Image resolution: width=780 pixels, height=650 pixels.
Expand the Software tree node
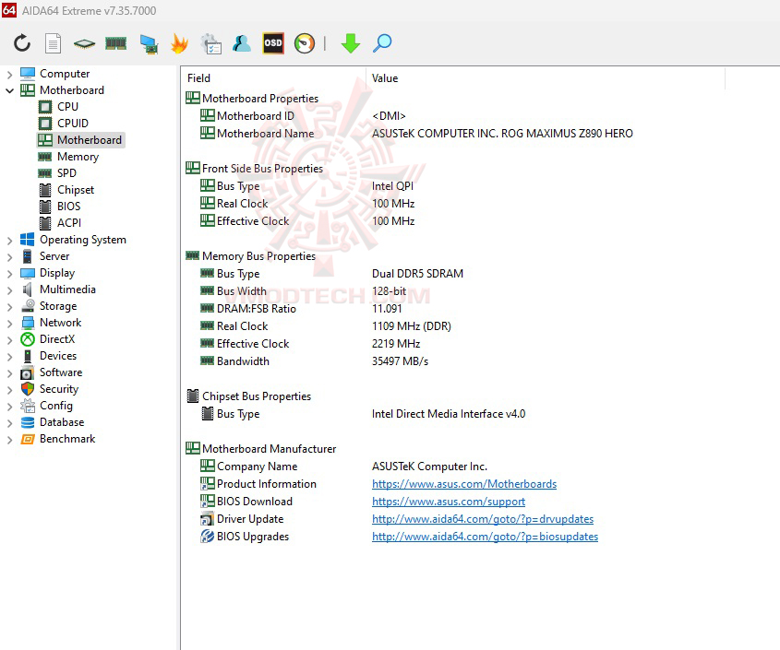9,373
